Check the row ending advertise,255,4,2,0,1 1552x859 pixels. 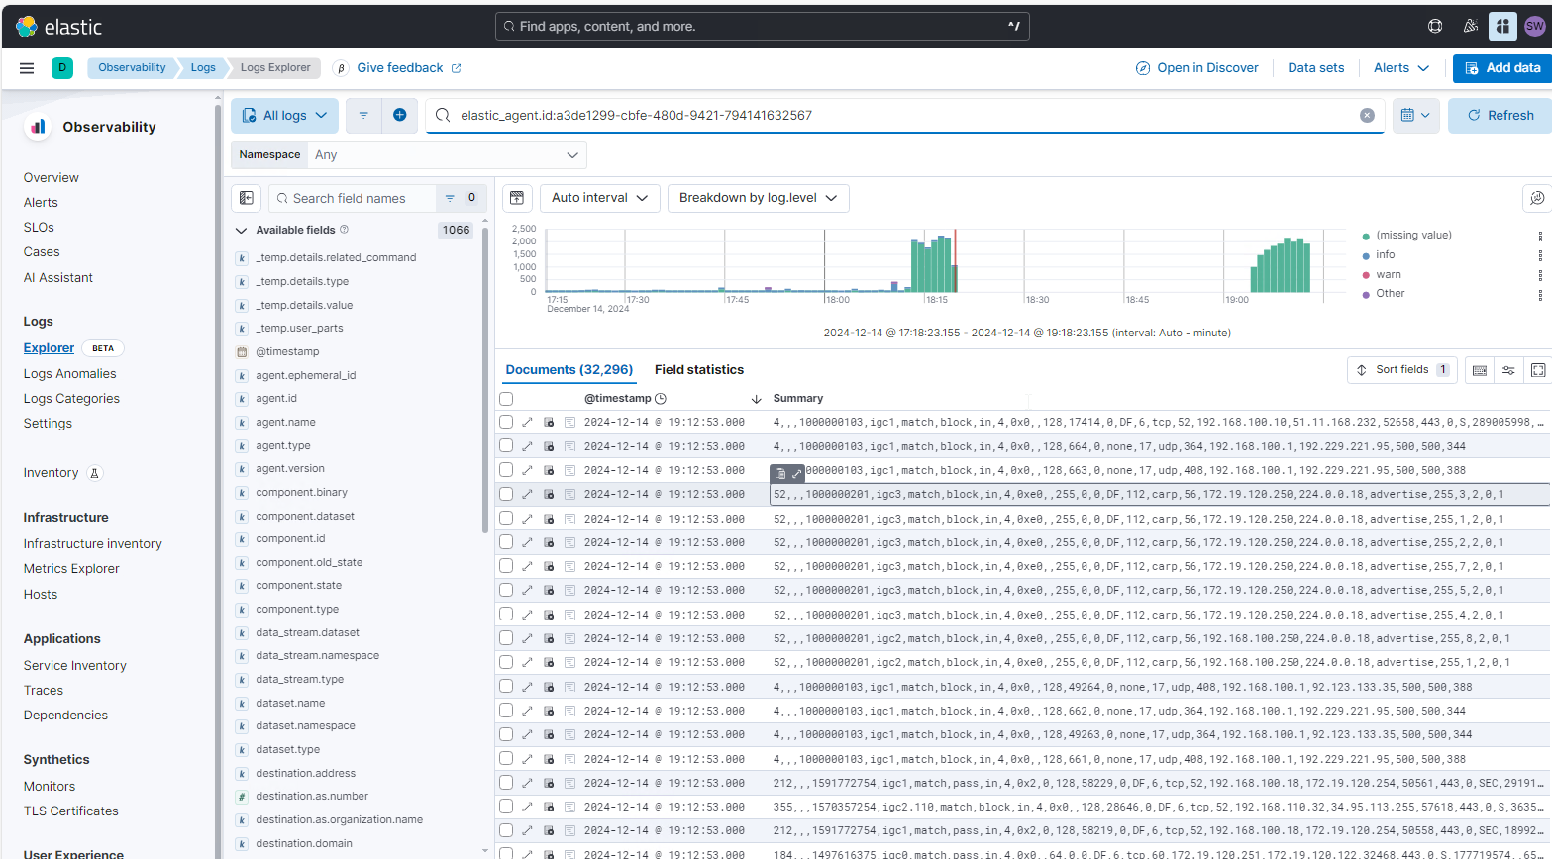click(506, 615)
